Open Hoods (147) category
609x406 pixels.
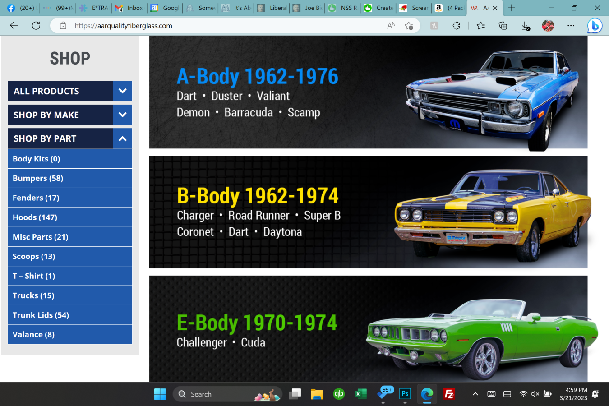(70, 217)
